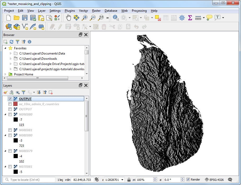Open the Field Calculator sigma icon

(190, 18)
